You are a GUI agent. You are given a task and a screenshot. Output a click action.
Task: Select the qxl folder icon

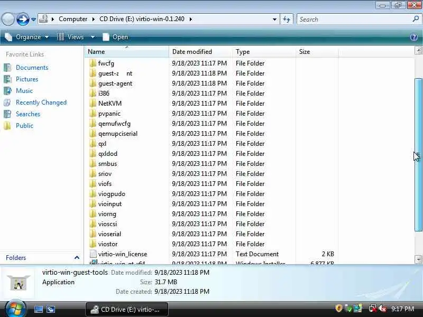[93, 144]
